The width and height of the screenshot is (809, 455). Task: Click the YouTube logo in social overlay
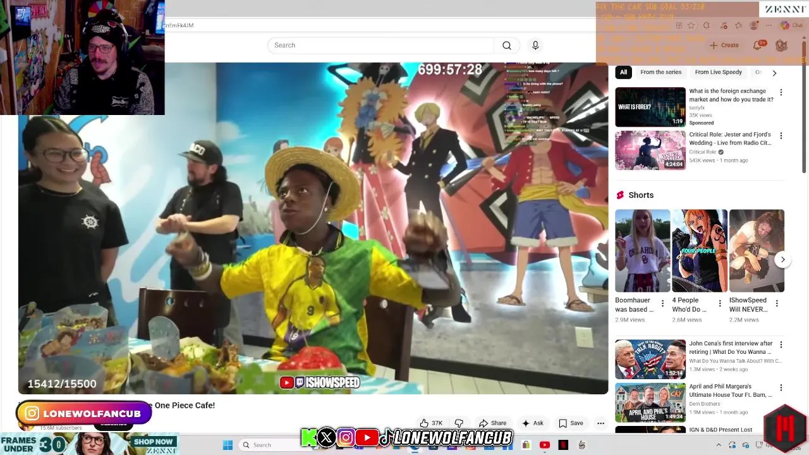(x=367, y=437)
